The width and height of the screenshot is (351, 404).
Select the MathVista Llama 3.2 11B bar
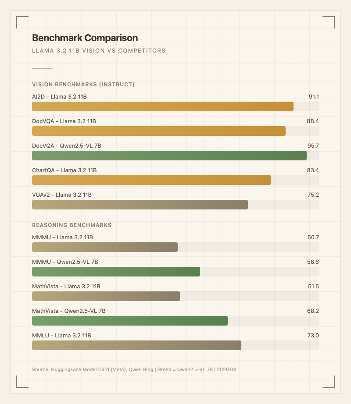coord(106,296)
